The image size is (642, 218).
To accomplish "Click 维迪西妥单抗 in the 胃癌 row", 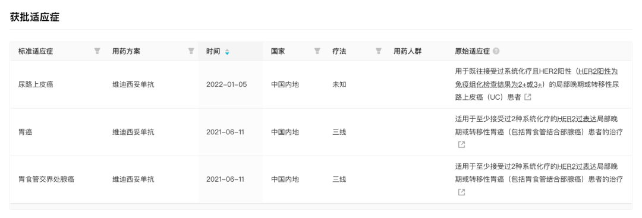I will click(x=134, y=132).
